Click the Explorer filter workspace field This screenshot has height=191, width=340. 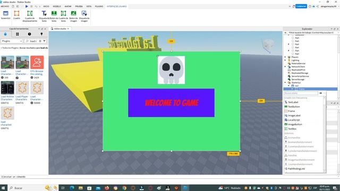(x=311, y=32)
